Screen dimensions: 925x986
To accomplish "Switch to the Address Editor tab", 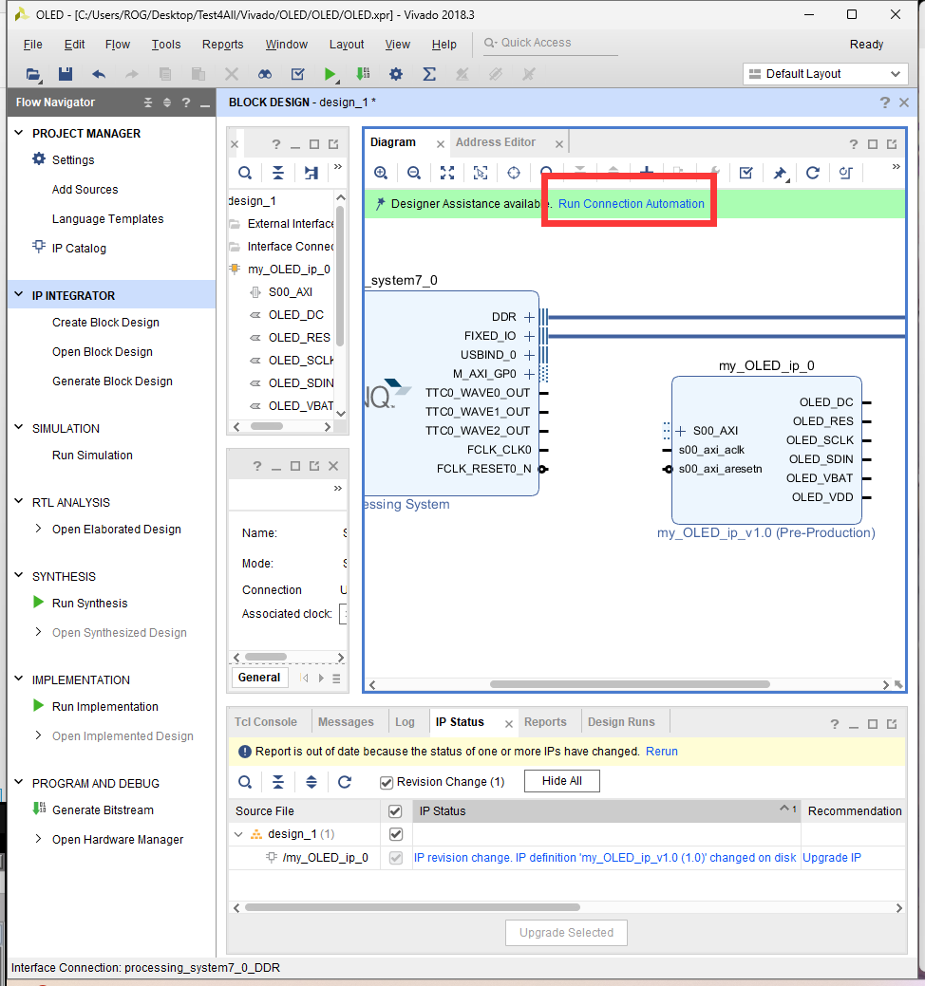I will pyautogui.click(x=495, y=142).
